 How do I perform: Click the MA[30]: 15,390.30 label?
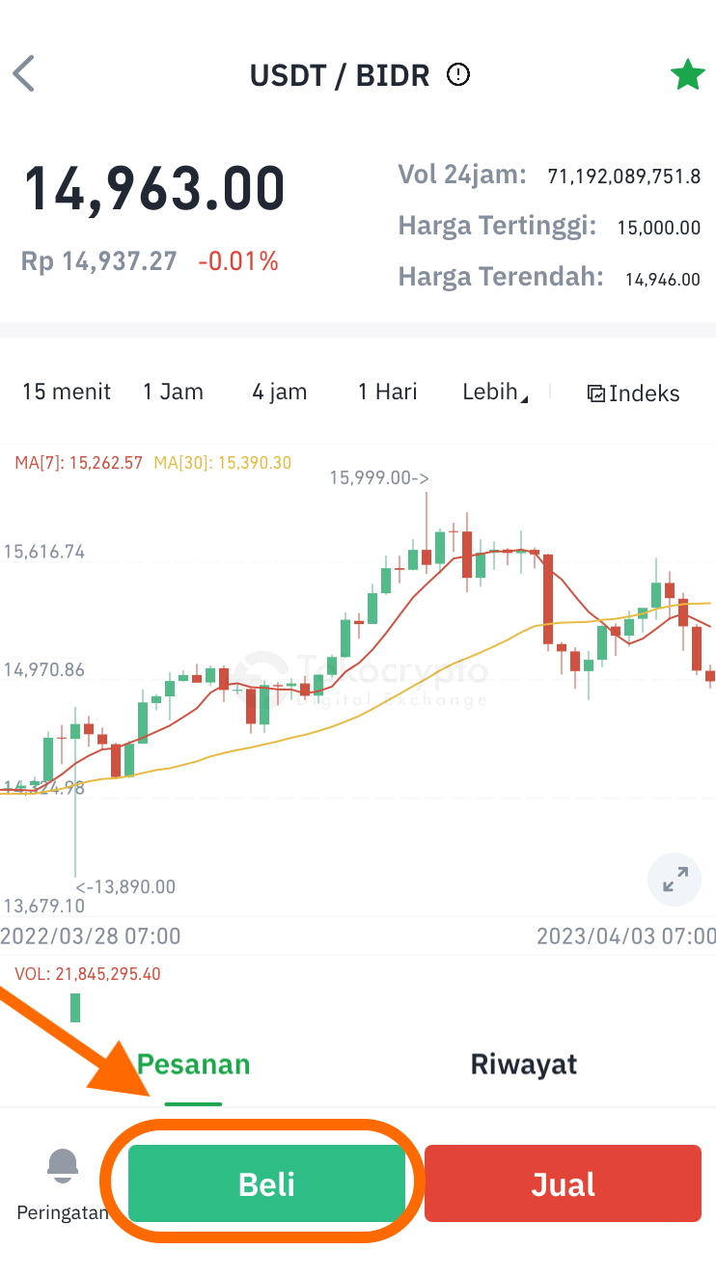[222, 463]
